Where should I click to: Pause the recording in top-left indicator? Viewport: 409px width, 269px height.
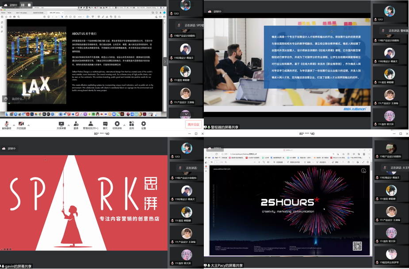[x=23, y=5]
